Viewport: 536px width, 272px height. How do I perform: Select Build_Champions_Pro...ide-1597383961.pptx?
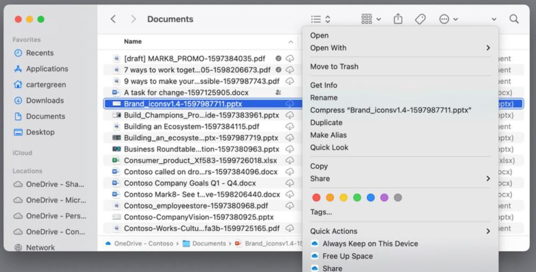202,115
